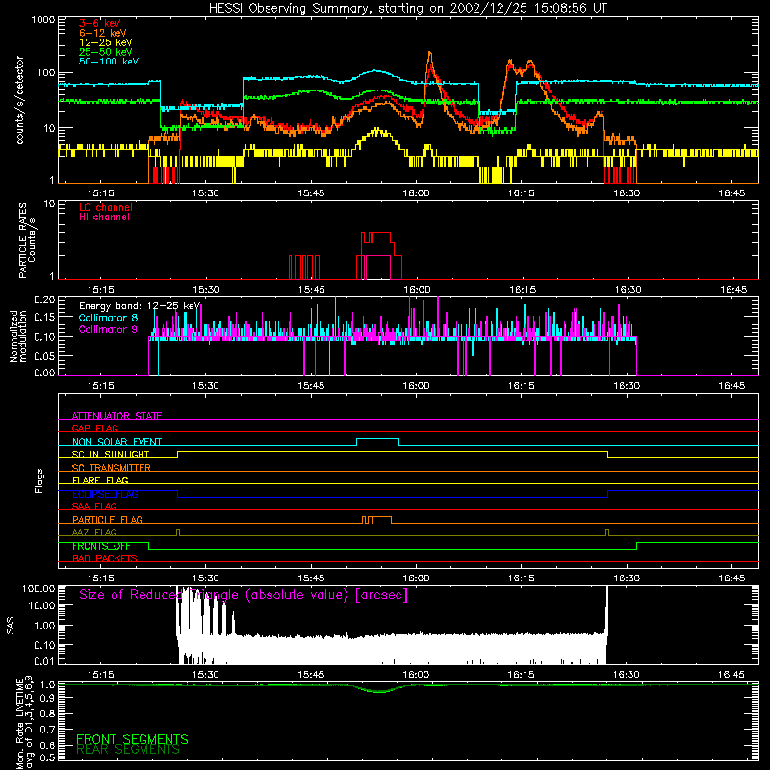Click the SAS axis label
Viewport: 770px width, 770px height.
click(x=11, y=626)
